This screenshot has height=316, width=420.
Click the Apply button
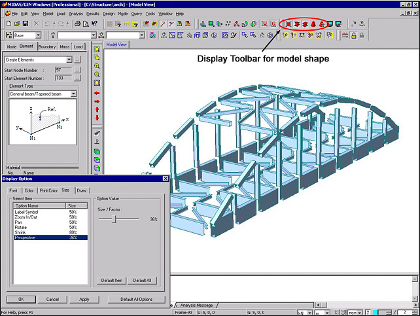pyautogui.click(x=84, y=299)
